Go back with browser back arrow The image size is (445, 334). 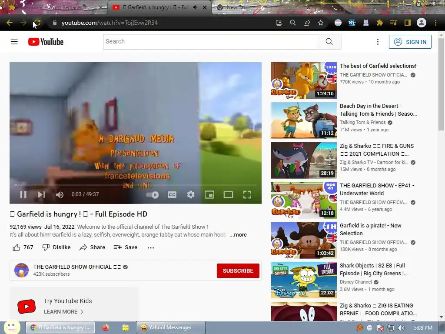(10, 23)
